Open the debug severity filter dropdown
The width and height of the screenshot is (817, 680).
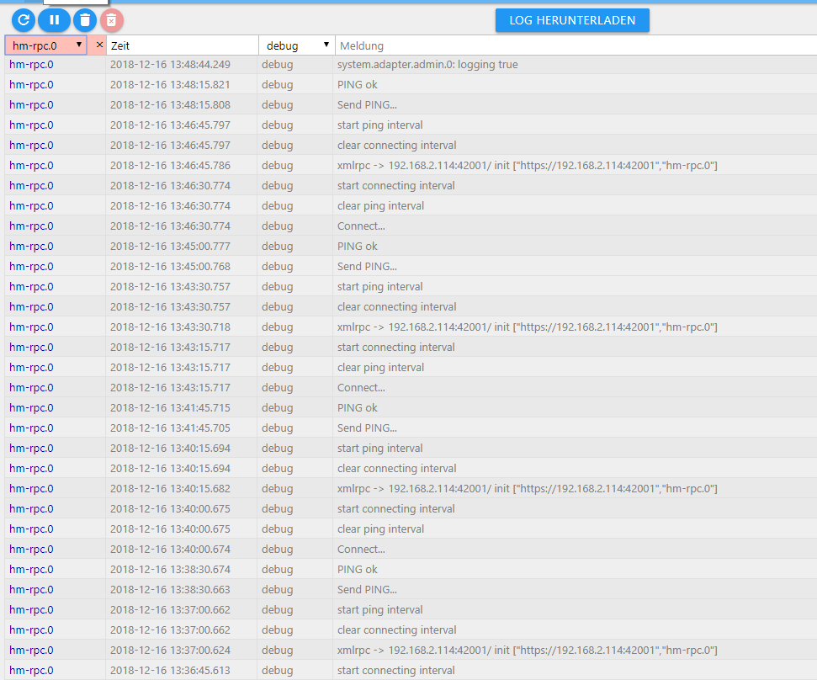pyautogui.click(x=297, y=45)
